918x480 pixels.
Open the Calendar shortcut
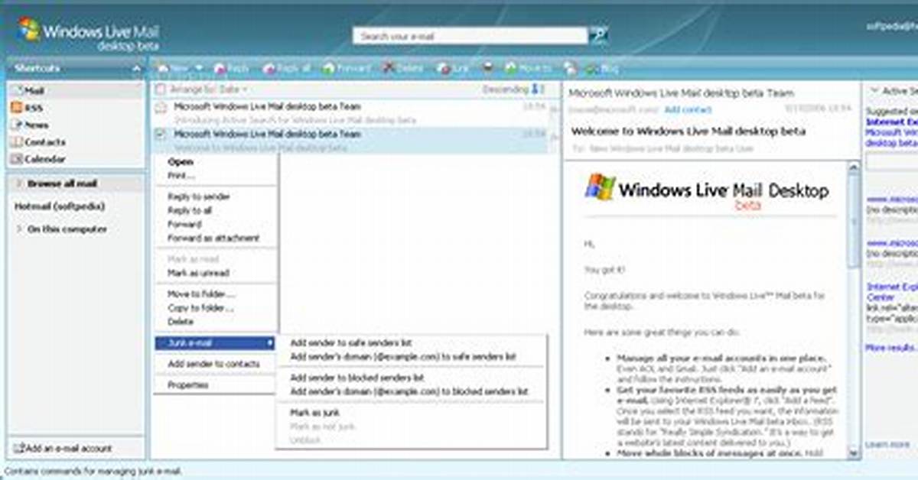tap(38, 159)
